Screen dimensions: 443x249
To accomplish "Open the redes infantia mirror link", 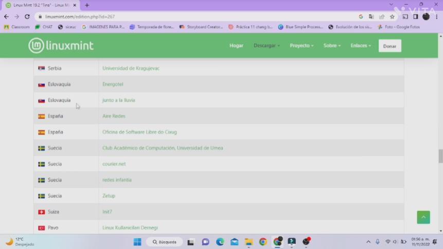I will pyautogui.click(x=117, y=180).
